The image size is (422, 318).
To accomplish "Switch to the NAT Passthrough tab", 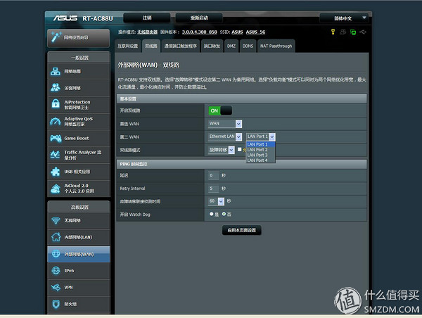I will [276, 46].
